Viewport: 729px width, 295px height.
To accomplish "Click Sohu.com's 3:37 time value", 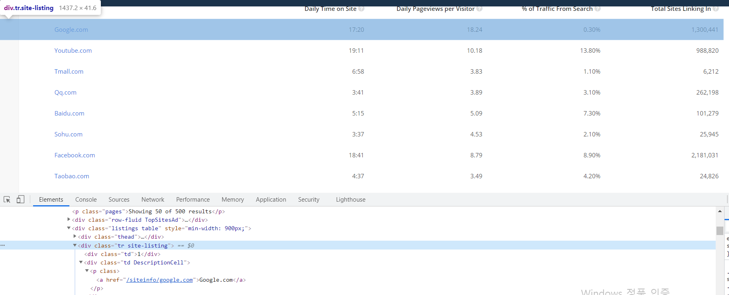I will [x=358, y=134].
